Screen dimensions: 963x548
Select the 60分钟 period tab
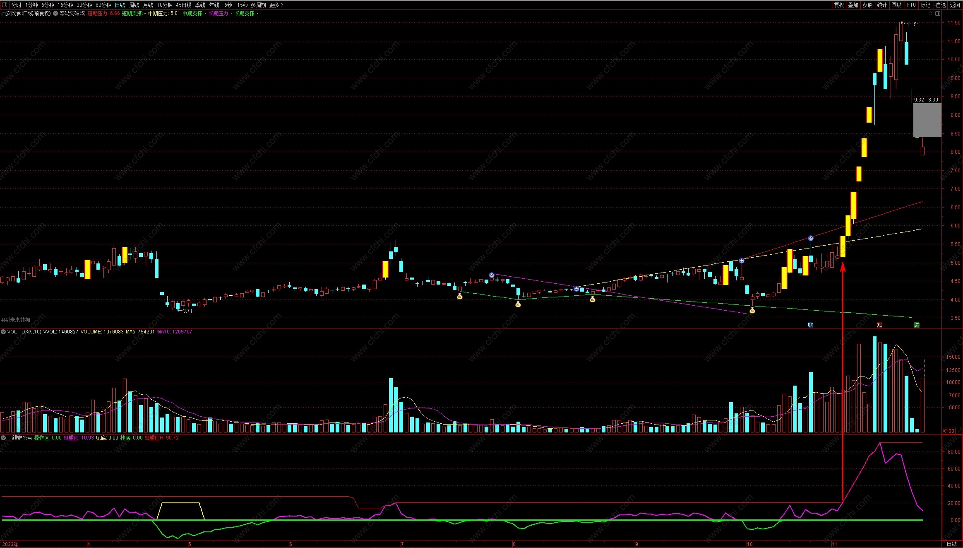103,5
